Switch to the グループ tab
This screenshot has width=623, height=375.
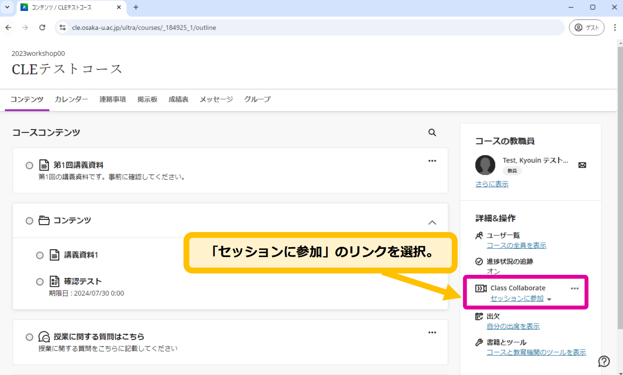point(257,99)
